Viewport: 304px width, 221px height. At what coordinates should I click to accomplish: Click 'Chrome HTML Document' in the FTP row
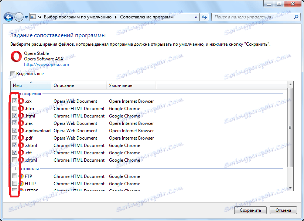[79, 176]
